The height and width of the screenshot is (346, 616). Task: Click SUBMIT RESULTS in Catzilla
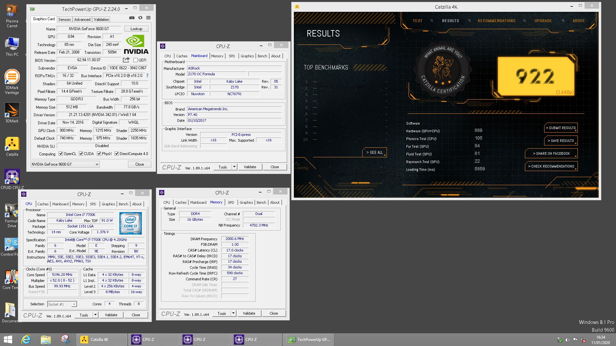pyautogui.click(x=561, y=128)
